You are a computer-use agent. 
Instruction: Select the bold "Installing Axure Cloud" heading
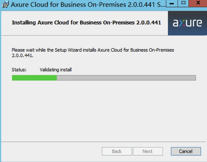(x=86, y=23)
